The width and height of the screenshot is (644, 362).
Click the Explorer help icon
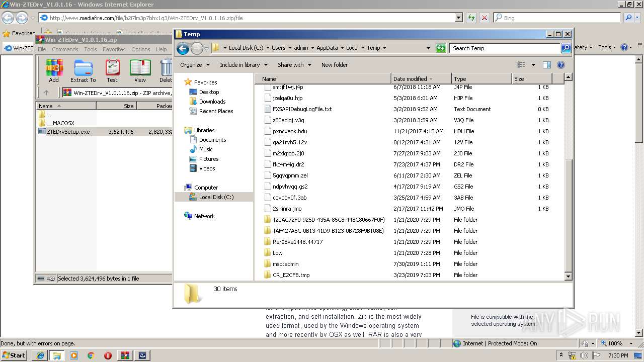click(561, 65)
